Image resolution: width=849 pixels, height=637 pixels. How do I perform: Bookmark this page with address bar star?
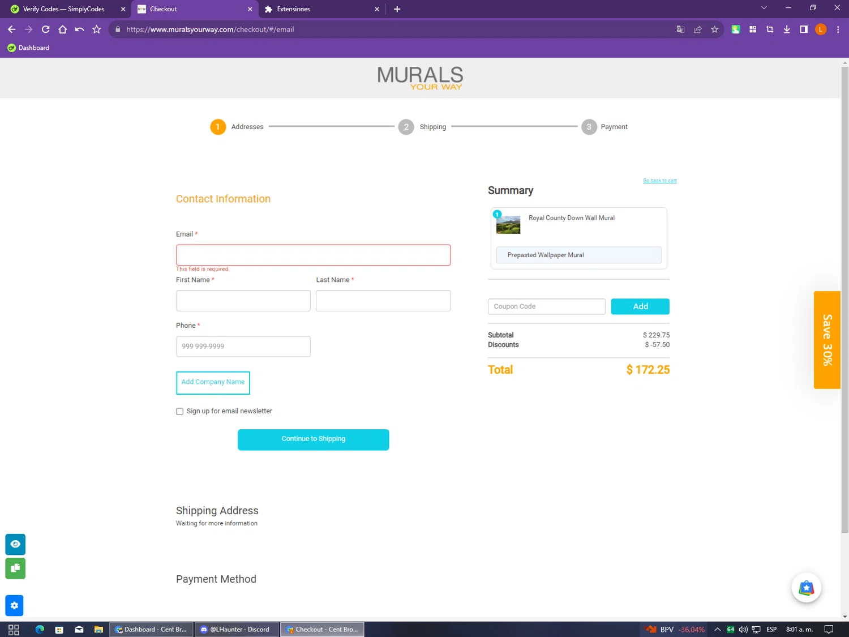(x=714, y=29)
